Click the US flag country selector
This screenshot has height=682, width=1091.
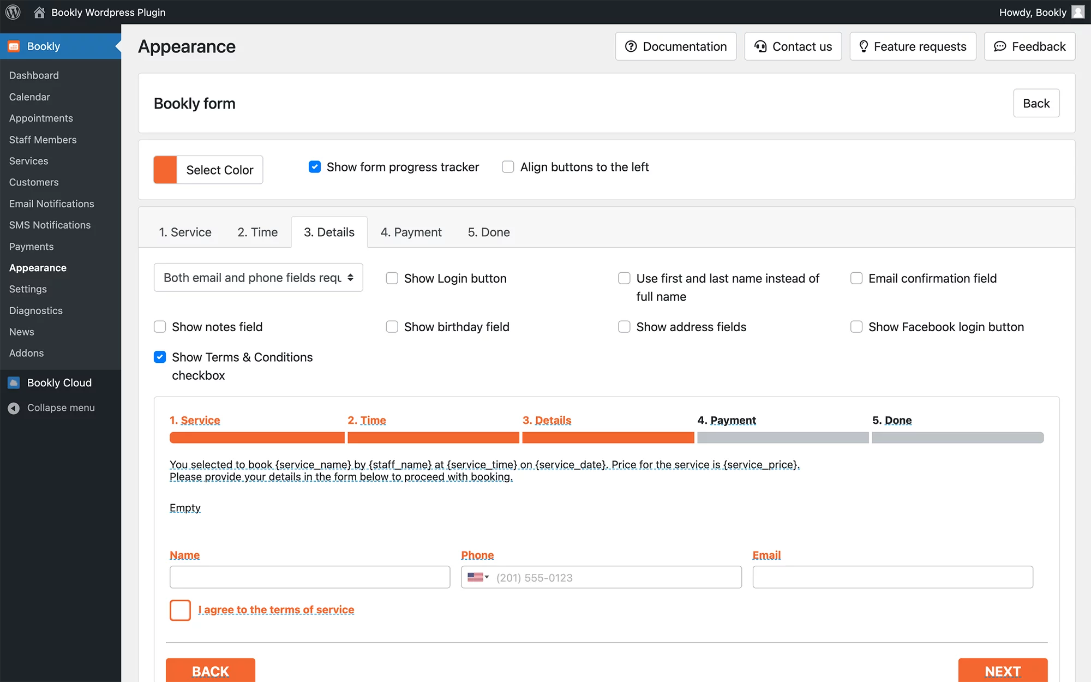pyautogui.click(x=478, y=577)
